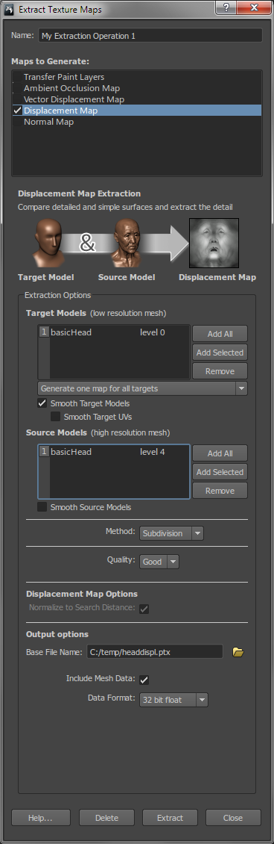Click the Normalize to Search Distance checkbox

coord(144,609)
